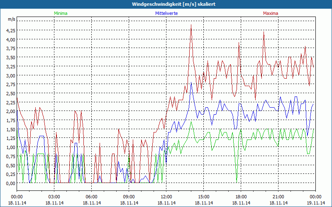Click the chart title Windgeschwindigkeit [m/s] skaliert
Image resolution: width=332 pixels, height=207 pixels.
(x=173, y=4)
